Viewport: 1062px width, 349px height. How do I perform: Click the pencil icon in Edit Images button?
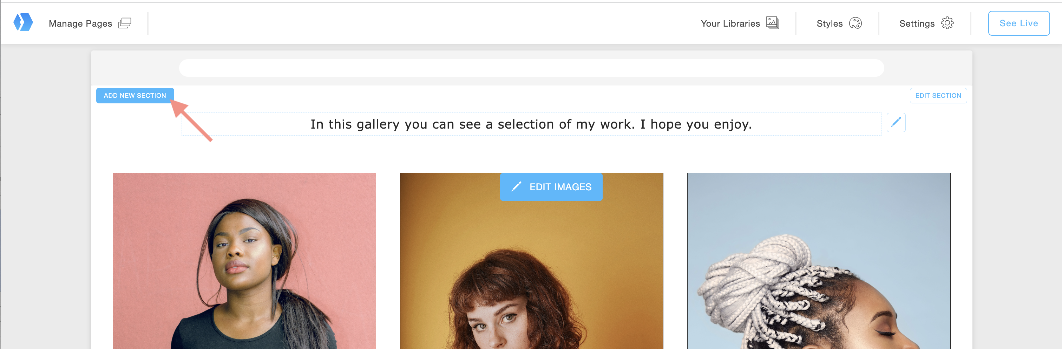(516, 187)
